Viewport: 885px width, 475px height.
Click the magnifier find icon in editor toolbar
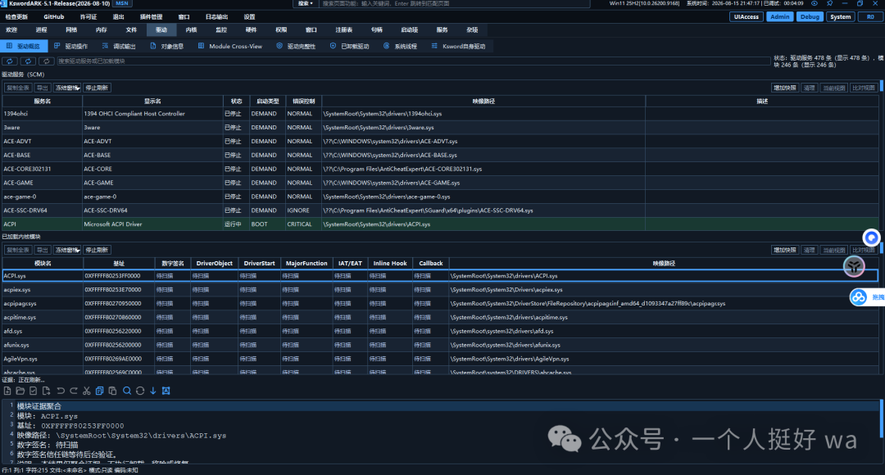127,391
